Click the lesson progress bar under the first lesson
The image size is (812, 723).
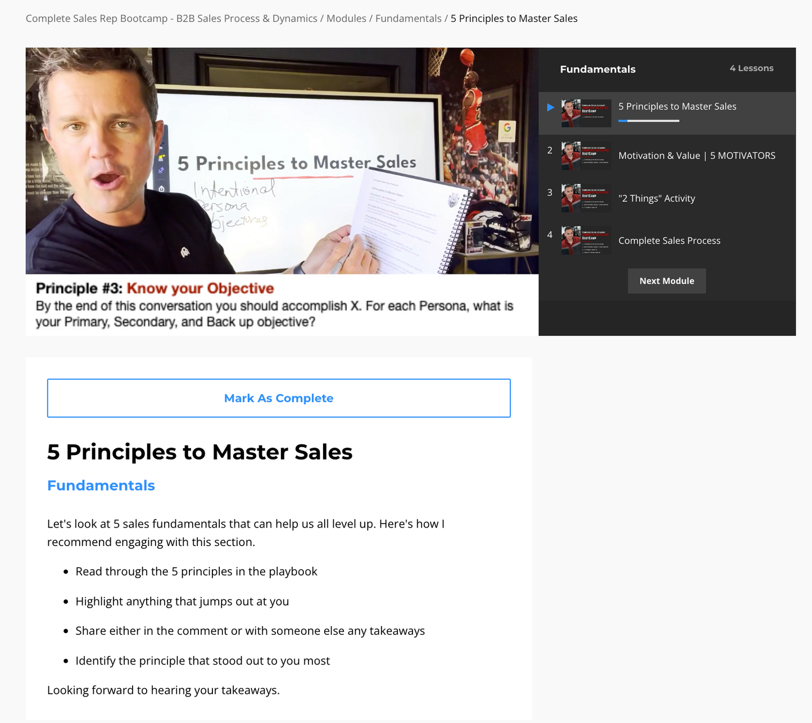pyautogui.click(x=648, y=121)
